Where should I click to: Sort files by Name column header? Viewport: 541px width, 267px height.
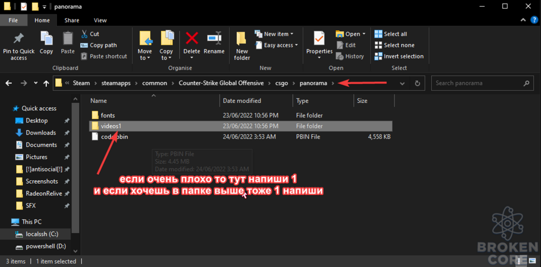click(x=153, y=101)
